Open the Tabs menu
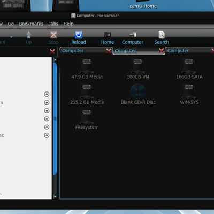The height and width of the screenshot is (214, 214). point(53,24)
